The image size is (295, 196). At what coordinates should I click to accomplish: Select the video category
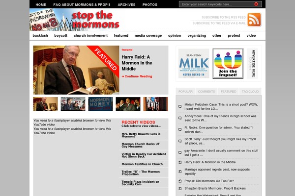point(251,35)
